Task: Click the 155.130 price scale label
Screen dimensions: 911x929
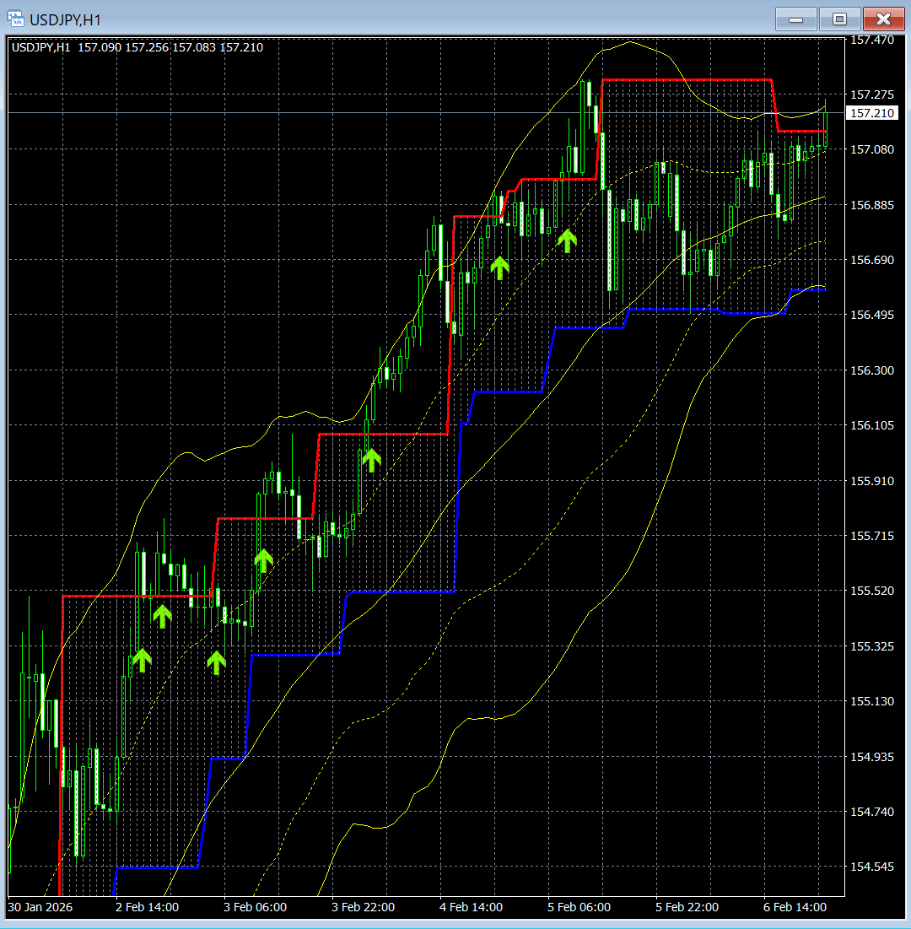Action: tap(872, 701)
